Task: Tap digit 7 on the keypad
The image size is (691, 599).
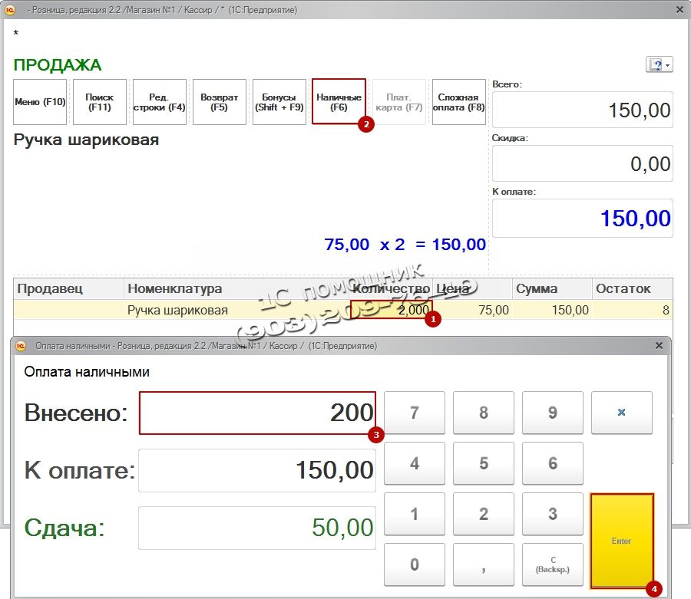Action: tap(415, 413)
